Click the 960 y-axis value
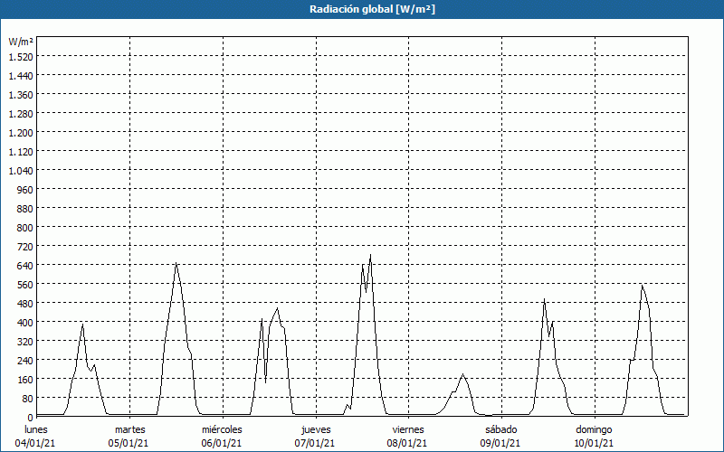The height and width of the screenshot is (452, 724). [x=25, y=190]
